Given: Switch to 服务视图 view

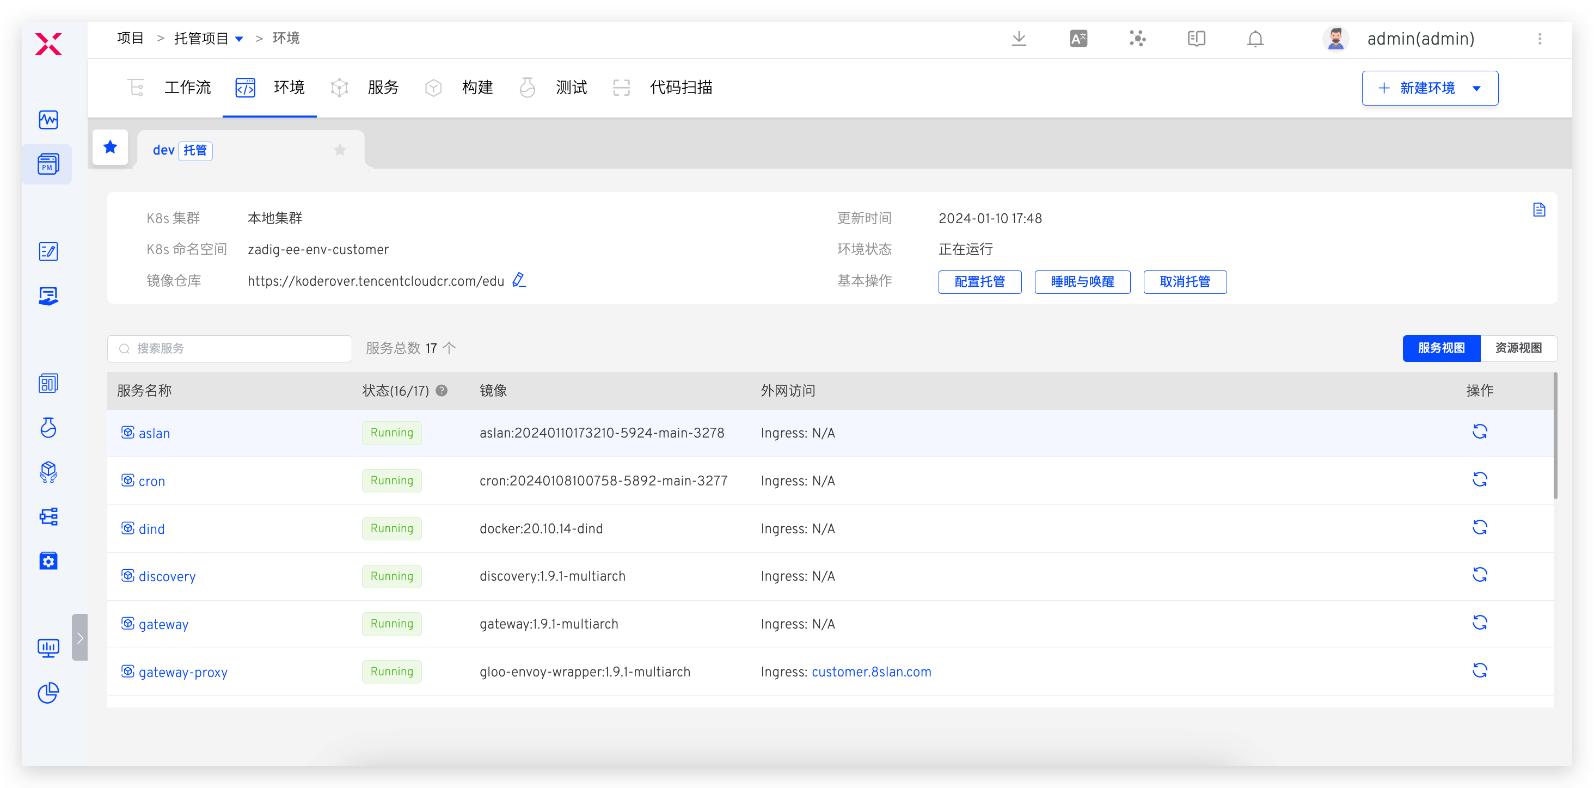Looking at the screenshot, I should 1441,348.
